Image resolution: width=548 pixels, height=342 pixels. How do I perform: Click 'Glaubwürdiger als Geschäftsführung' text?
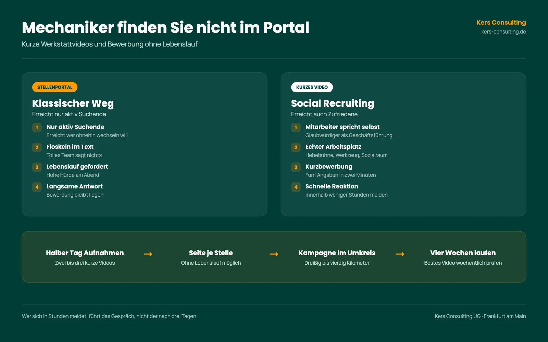click(349, 135)
